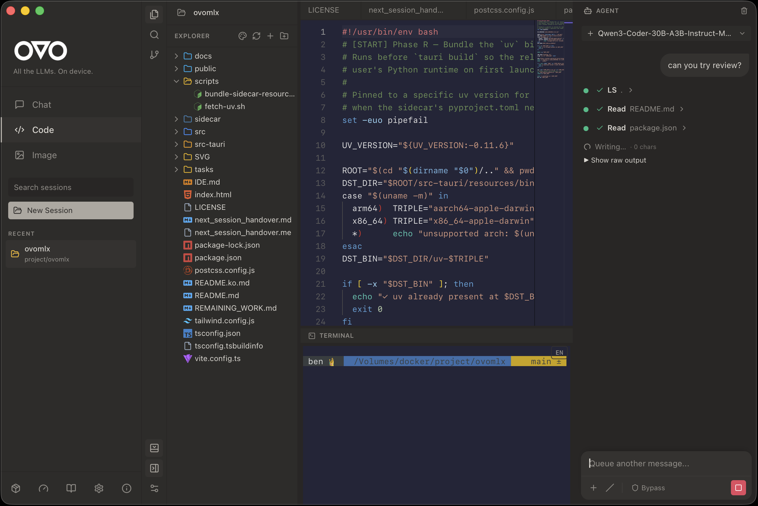
Task: Start a New Session
Action: pyautogui.click(x=71, y=210)
